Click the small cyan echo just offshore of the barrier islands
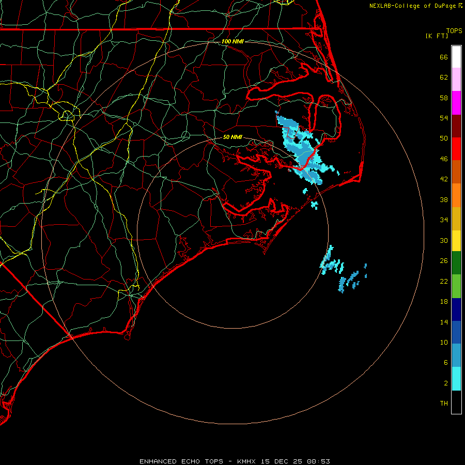465x465 pixels. coord(314,205)
